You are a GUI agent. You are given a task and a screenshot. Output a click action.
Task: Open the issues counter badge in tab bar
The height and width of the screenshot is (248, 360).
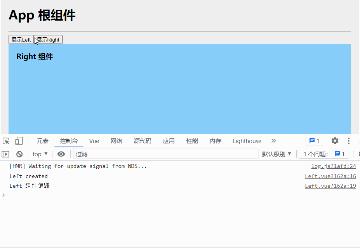pyautogui.click(x=314, y=141)
